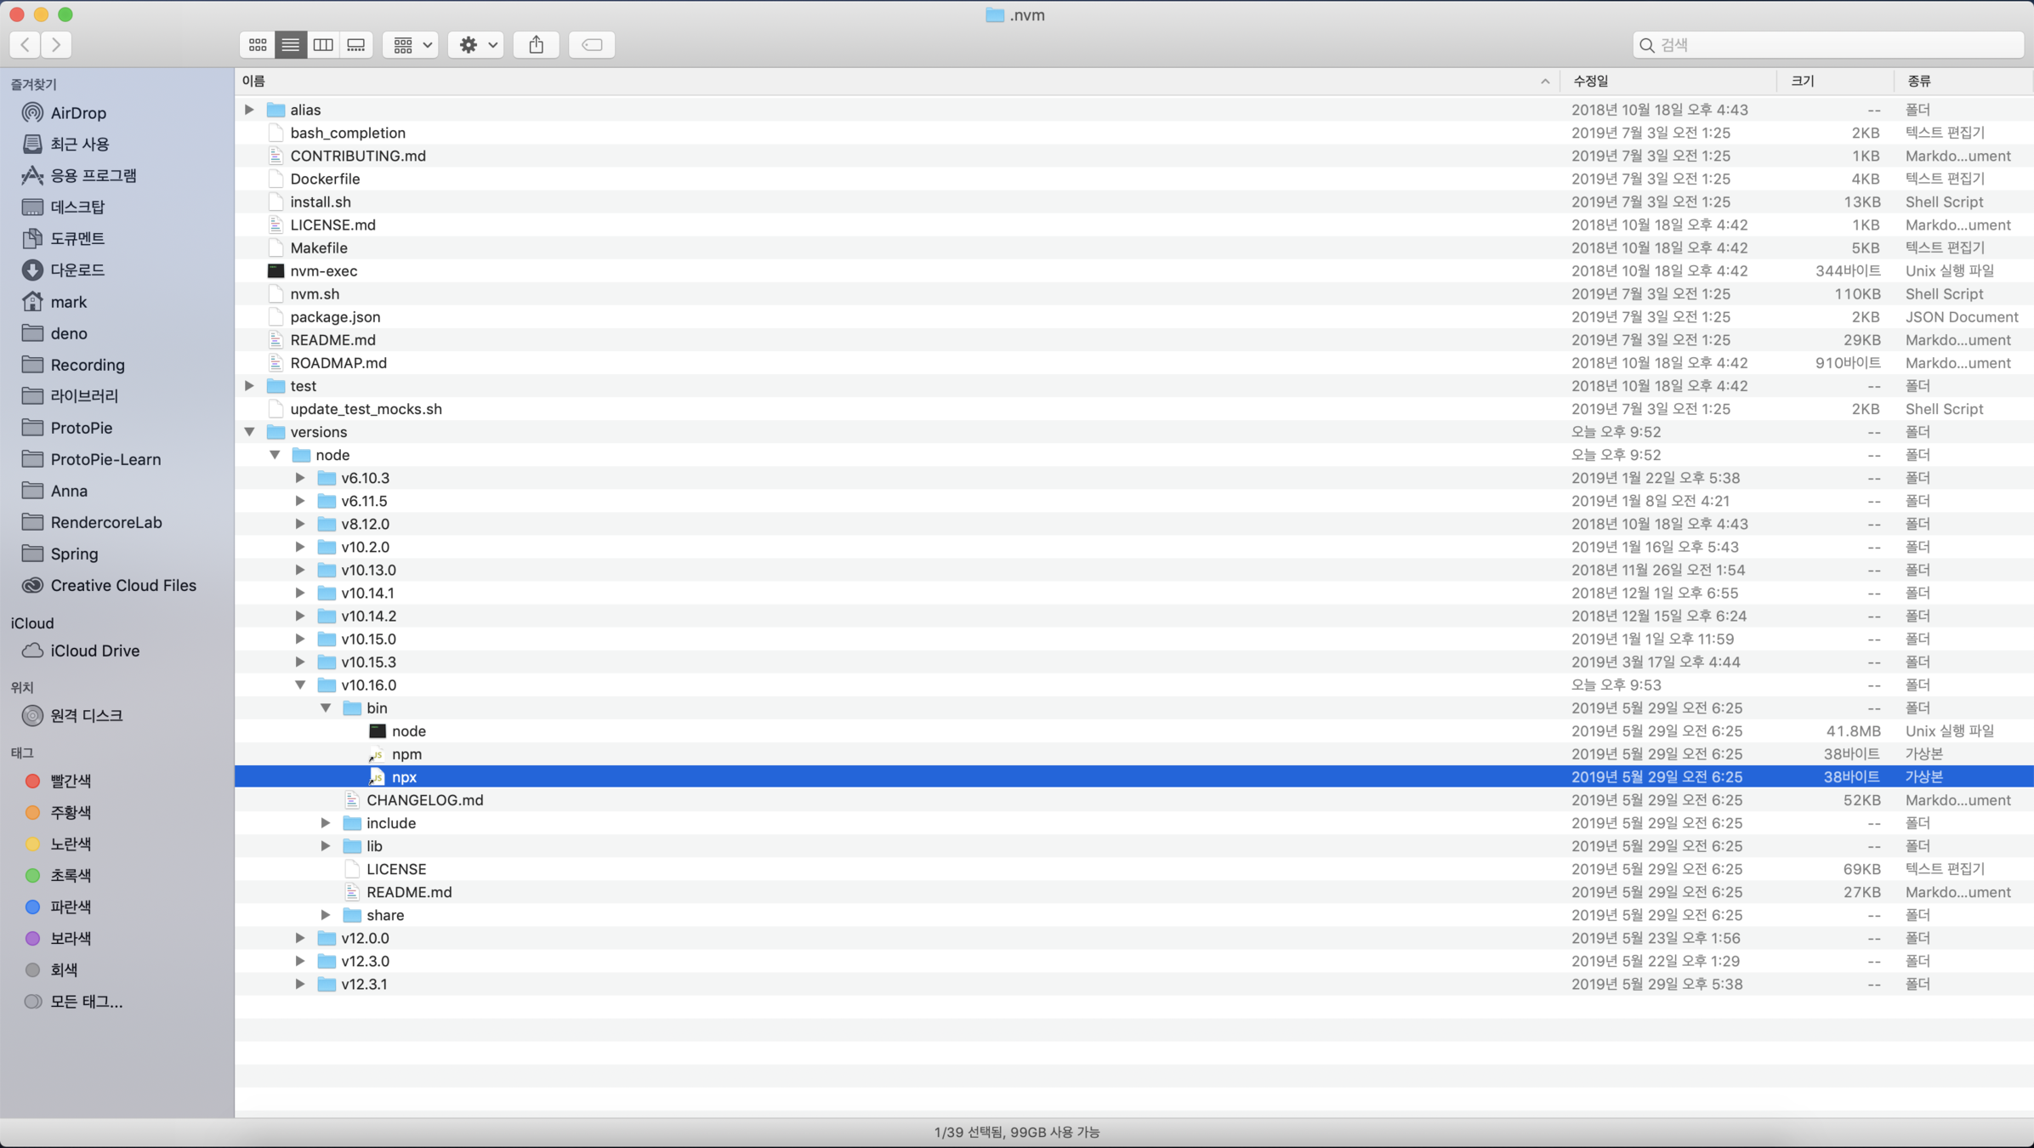Sort by the 크기 column header

(1802, 81)
